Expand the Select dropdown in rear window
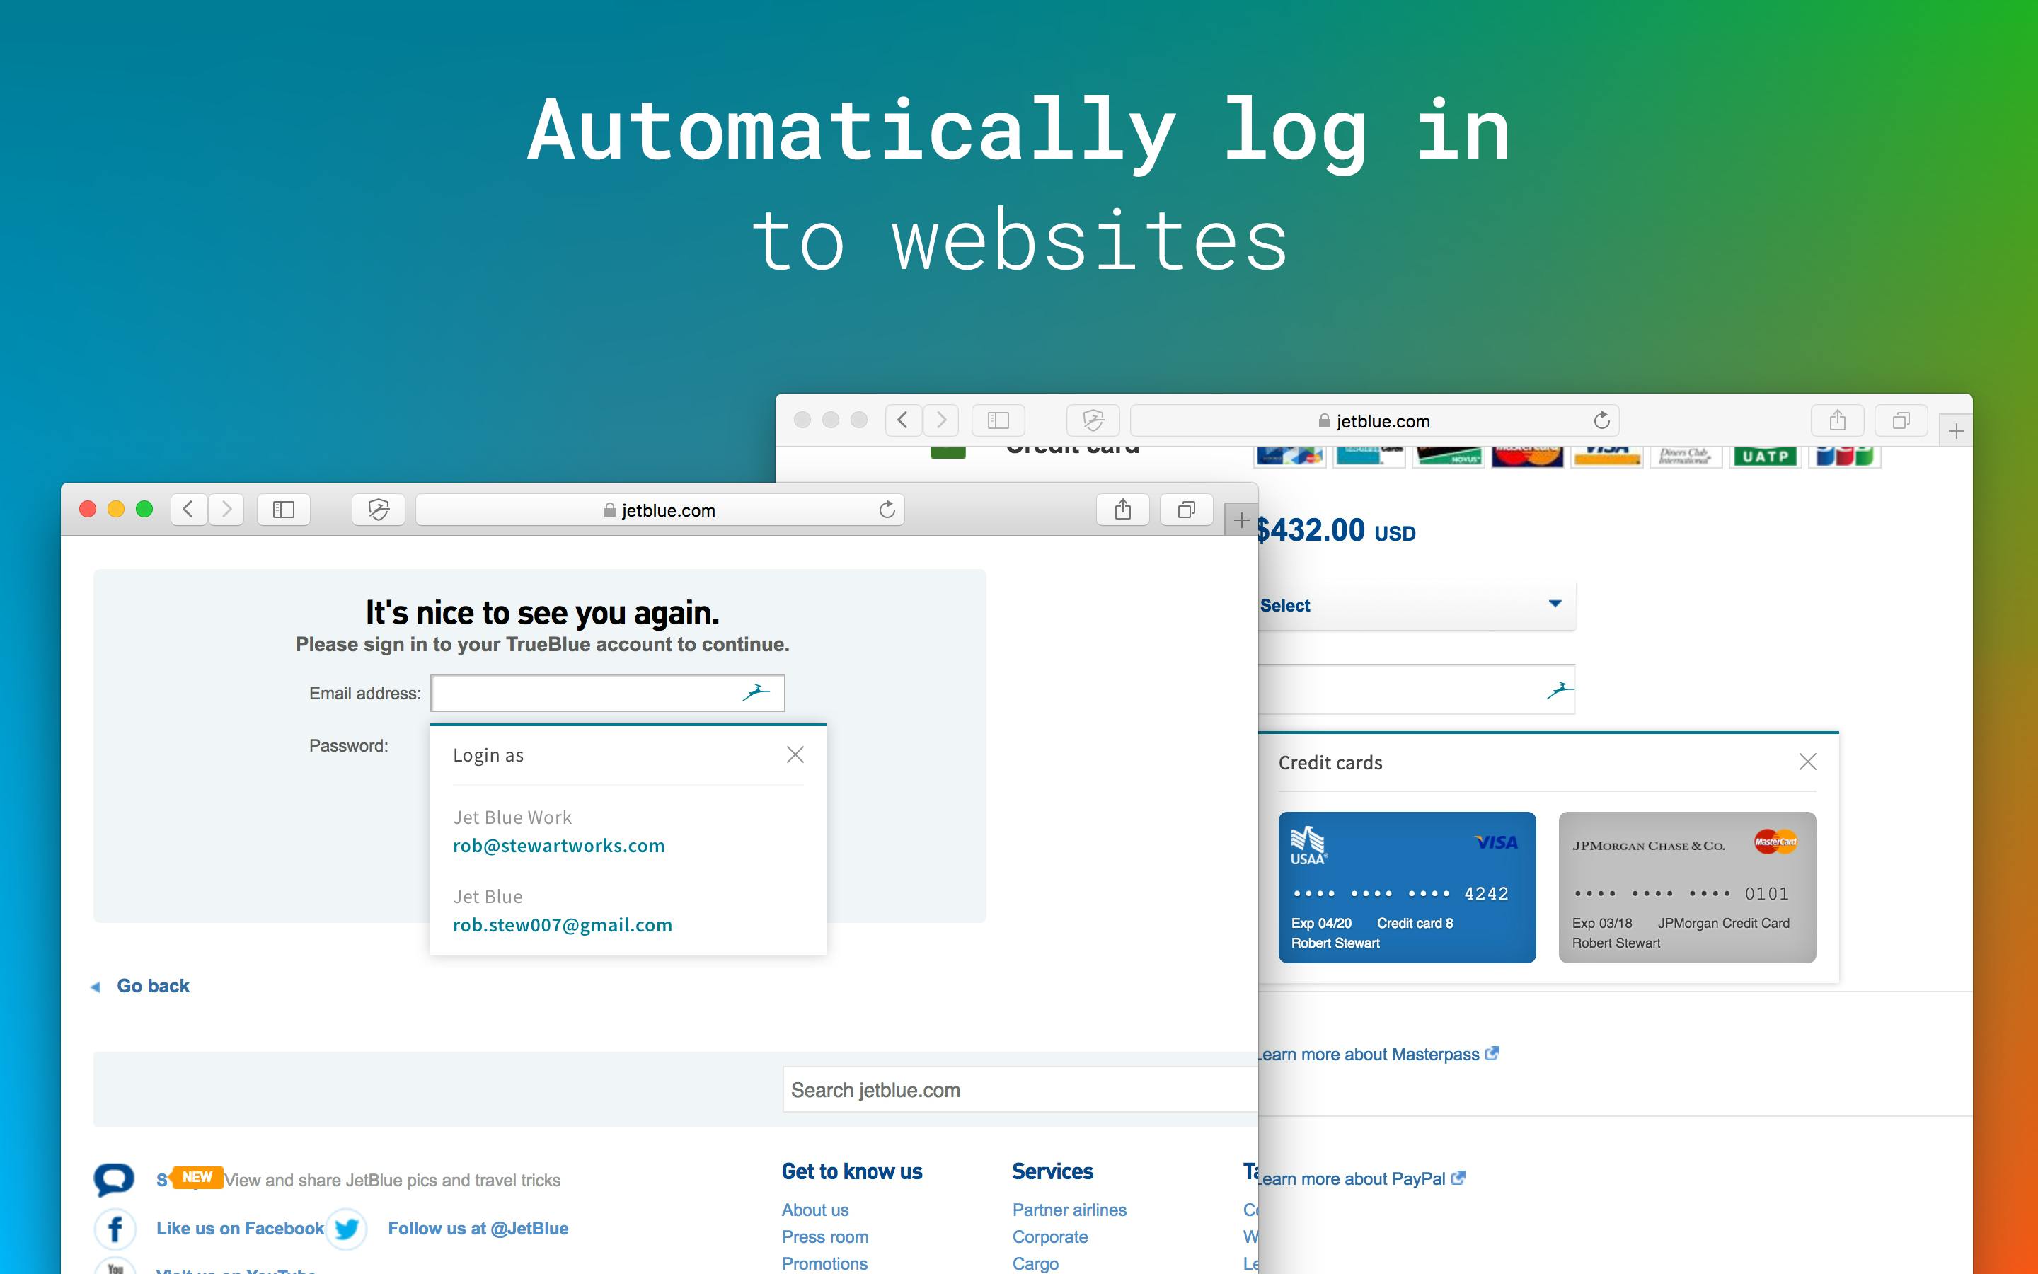This screenshot has width=2038, height=1274. (x=1417, y=605)
